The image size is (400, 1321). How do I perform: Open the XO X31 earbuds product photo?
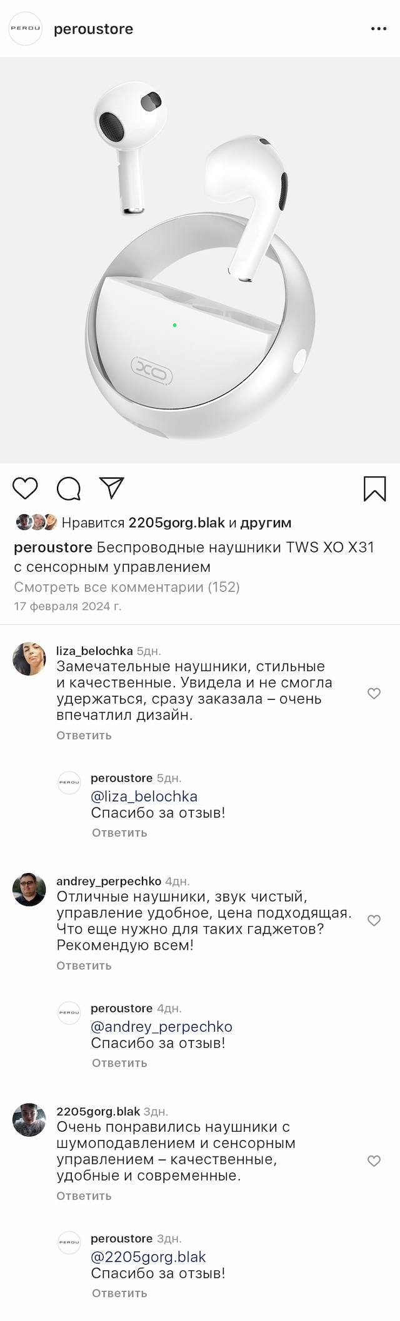click(x=200, y=260)
